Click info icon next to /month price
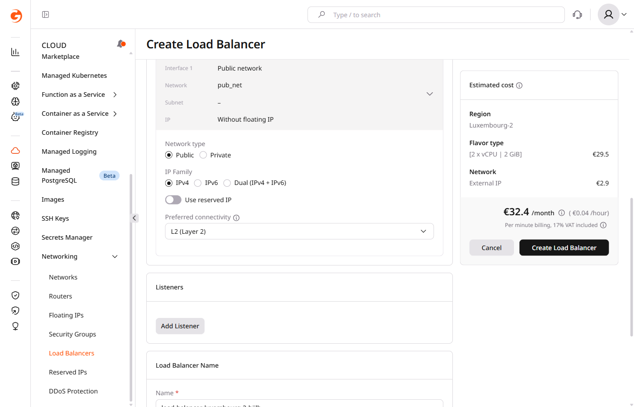 click(562, 213)
